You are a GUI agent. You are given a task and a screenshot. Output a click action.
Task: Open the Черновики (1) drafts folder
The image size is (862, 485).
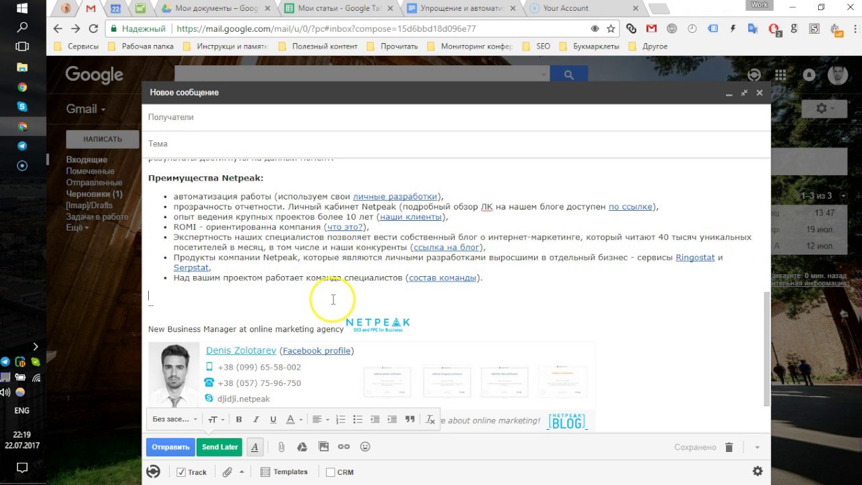click(94, 194)
